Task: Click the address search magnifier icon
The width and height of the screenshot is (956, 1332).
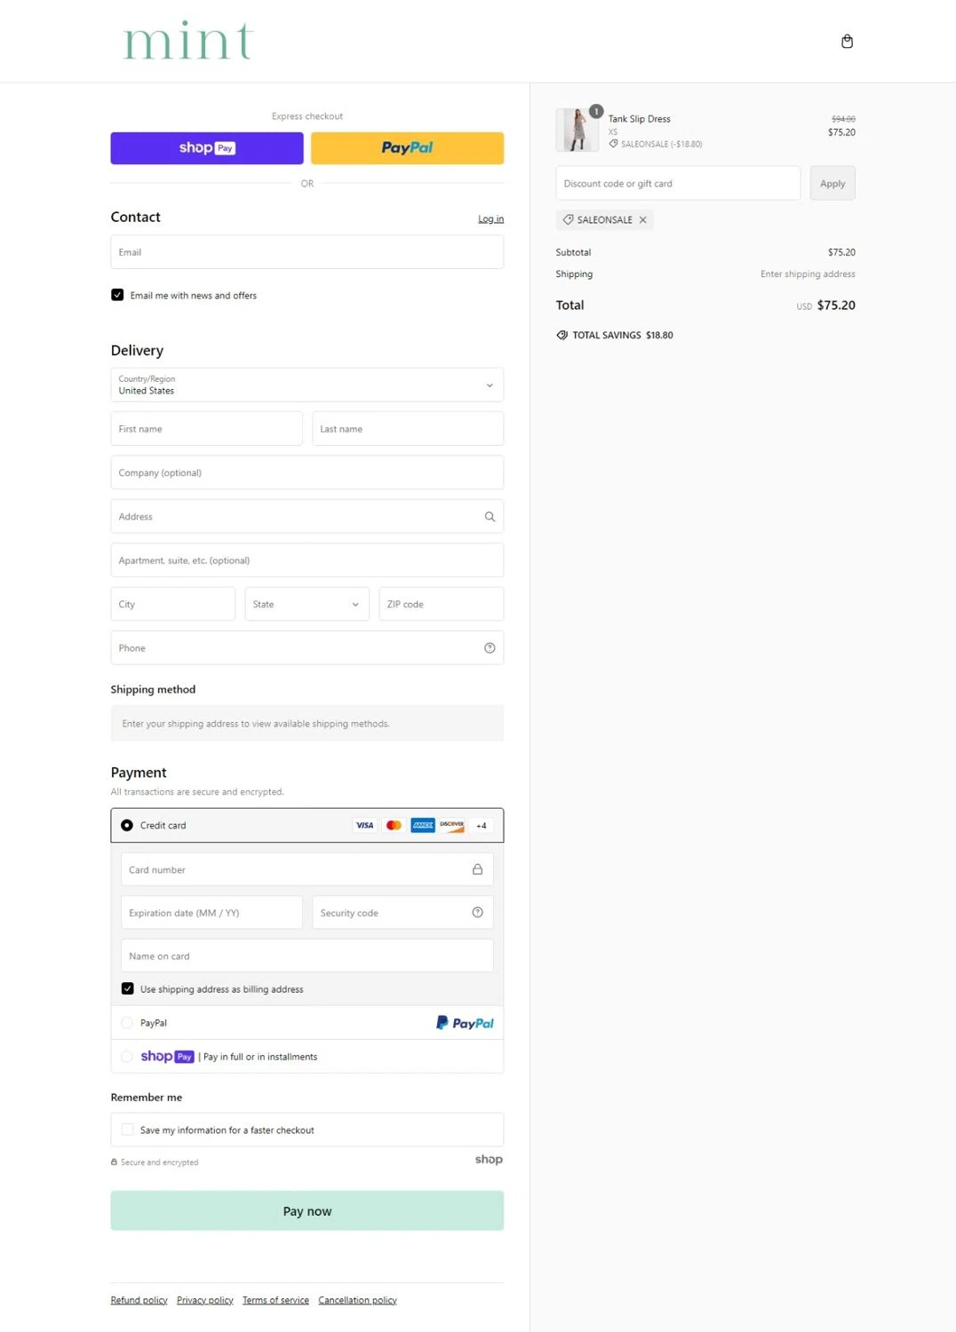Action: pyautogui.click(x=490, y=517)
